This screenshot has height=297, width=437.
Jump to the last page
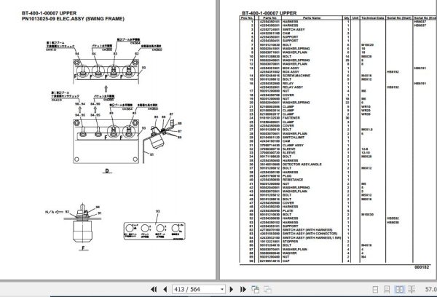click(243, 290)
